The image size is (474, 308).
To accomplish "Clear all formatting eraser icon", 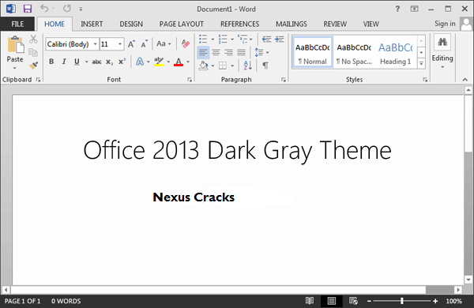I will 186,43.
